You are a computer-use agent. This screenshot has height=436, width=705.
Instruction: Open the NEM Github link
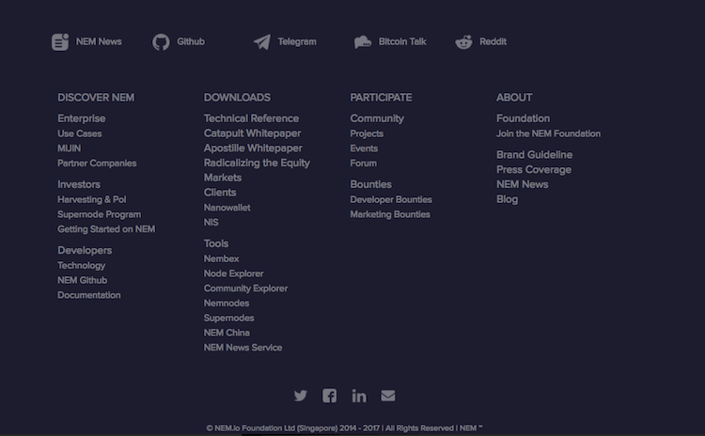[x=83, y=280]
